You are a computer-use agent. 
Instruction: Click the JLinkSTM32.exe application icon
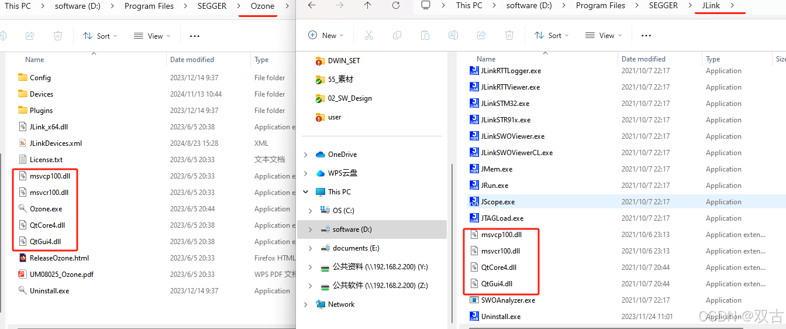point(474,103)
